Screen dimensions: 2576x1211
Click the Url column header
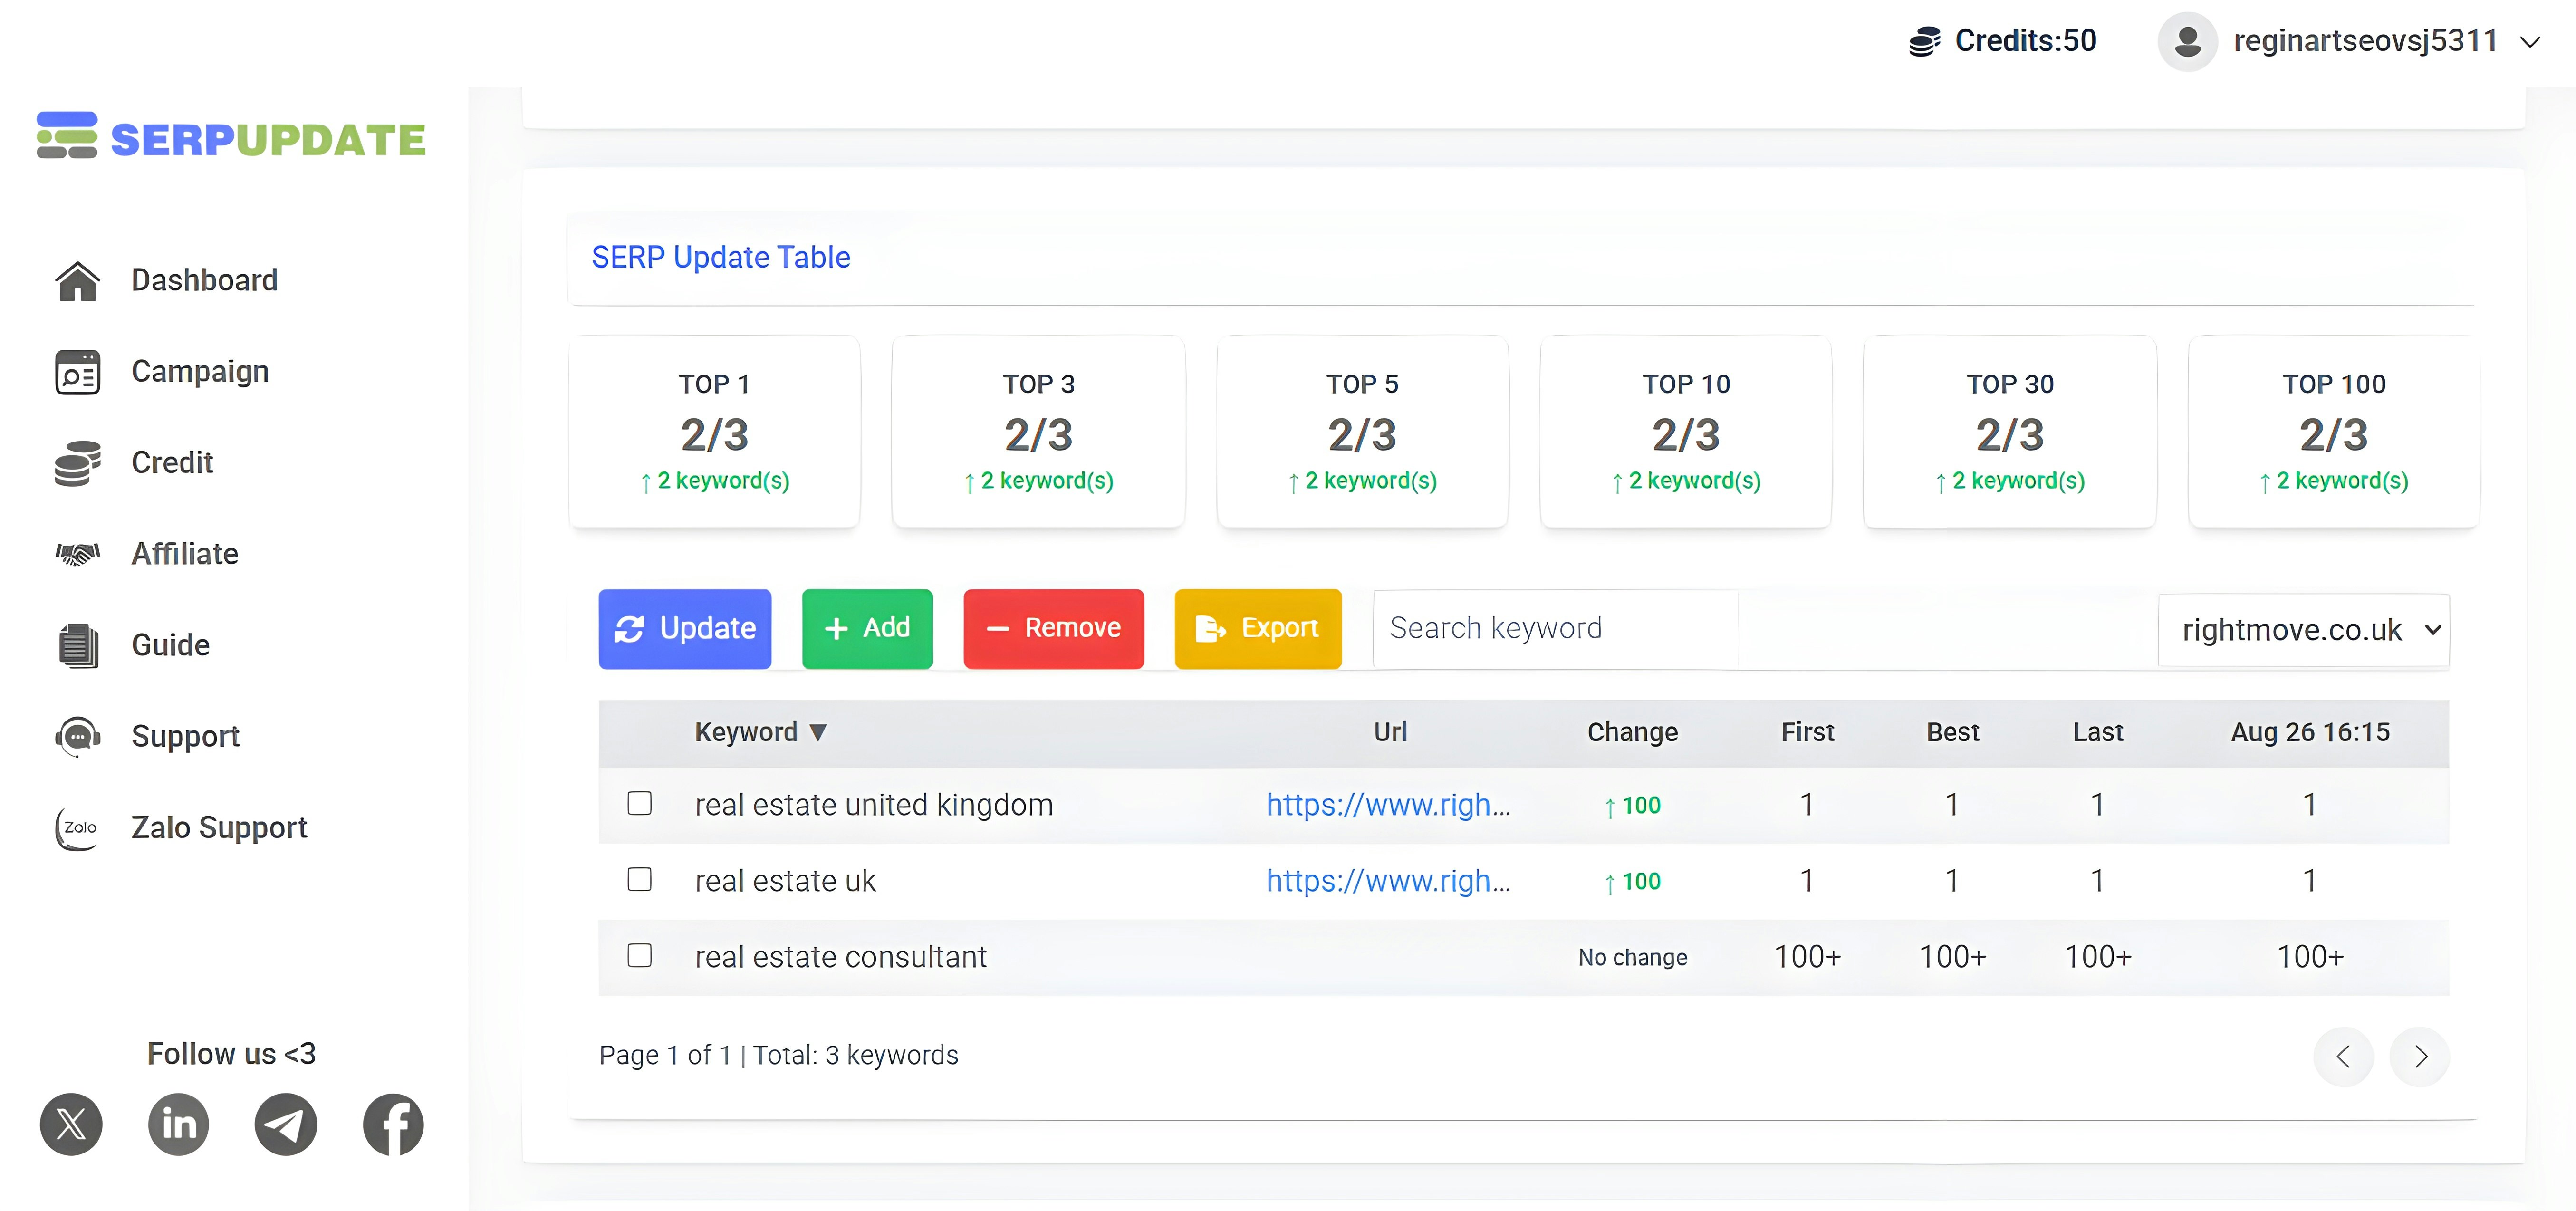tap(1389, 732)
